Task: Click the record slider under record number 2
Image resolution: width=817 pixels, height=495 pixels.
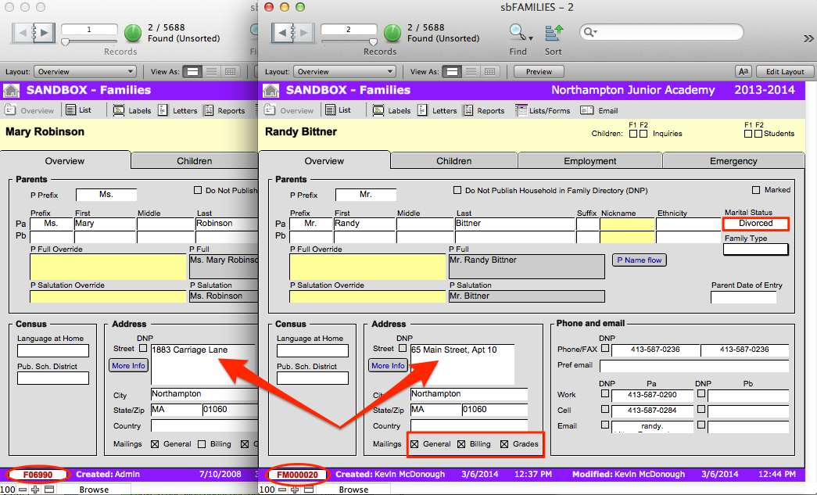Action: 373,41
